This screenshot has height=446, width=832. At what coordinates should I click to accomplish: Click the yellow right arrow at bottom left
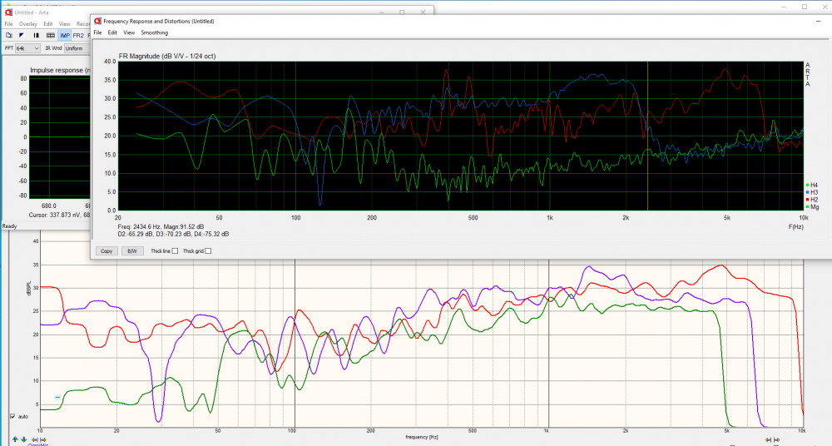[42, 439]
